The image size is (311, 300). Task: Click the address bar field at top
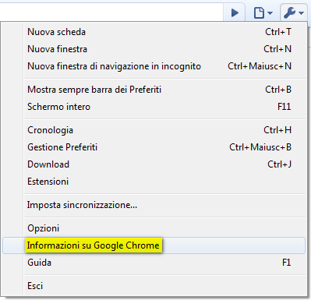tap(111, 12)
